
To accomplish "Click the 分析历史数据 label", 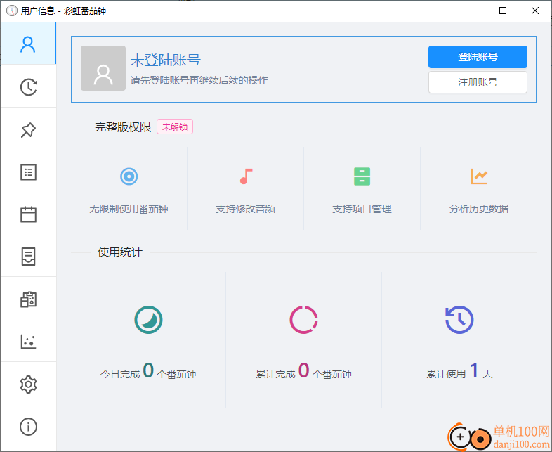I will point(479,209).
